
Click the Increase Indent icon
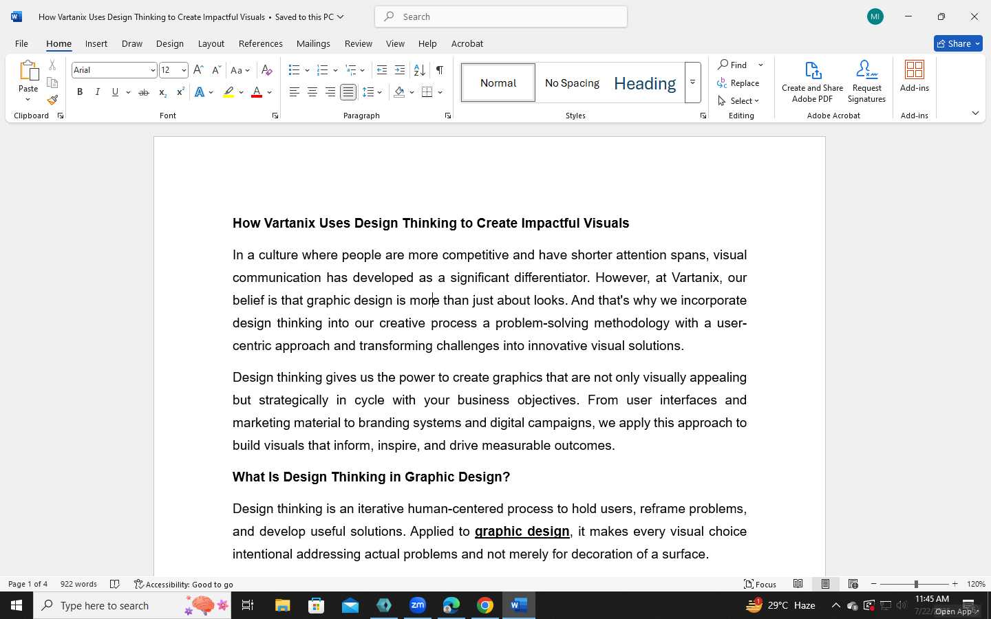pos(400,70)
